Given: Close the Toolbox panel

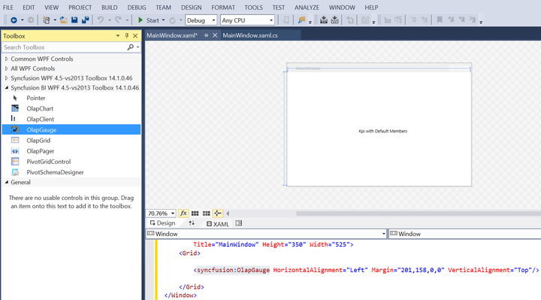Looking at the screenshot, I should tap(135, 35).
